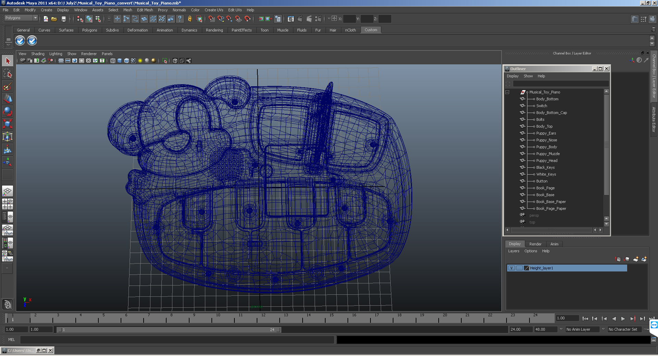
Task: Select Puppy_Head in the Outliner
Action: (547, 161)
